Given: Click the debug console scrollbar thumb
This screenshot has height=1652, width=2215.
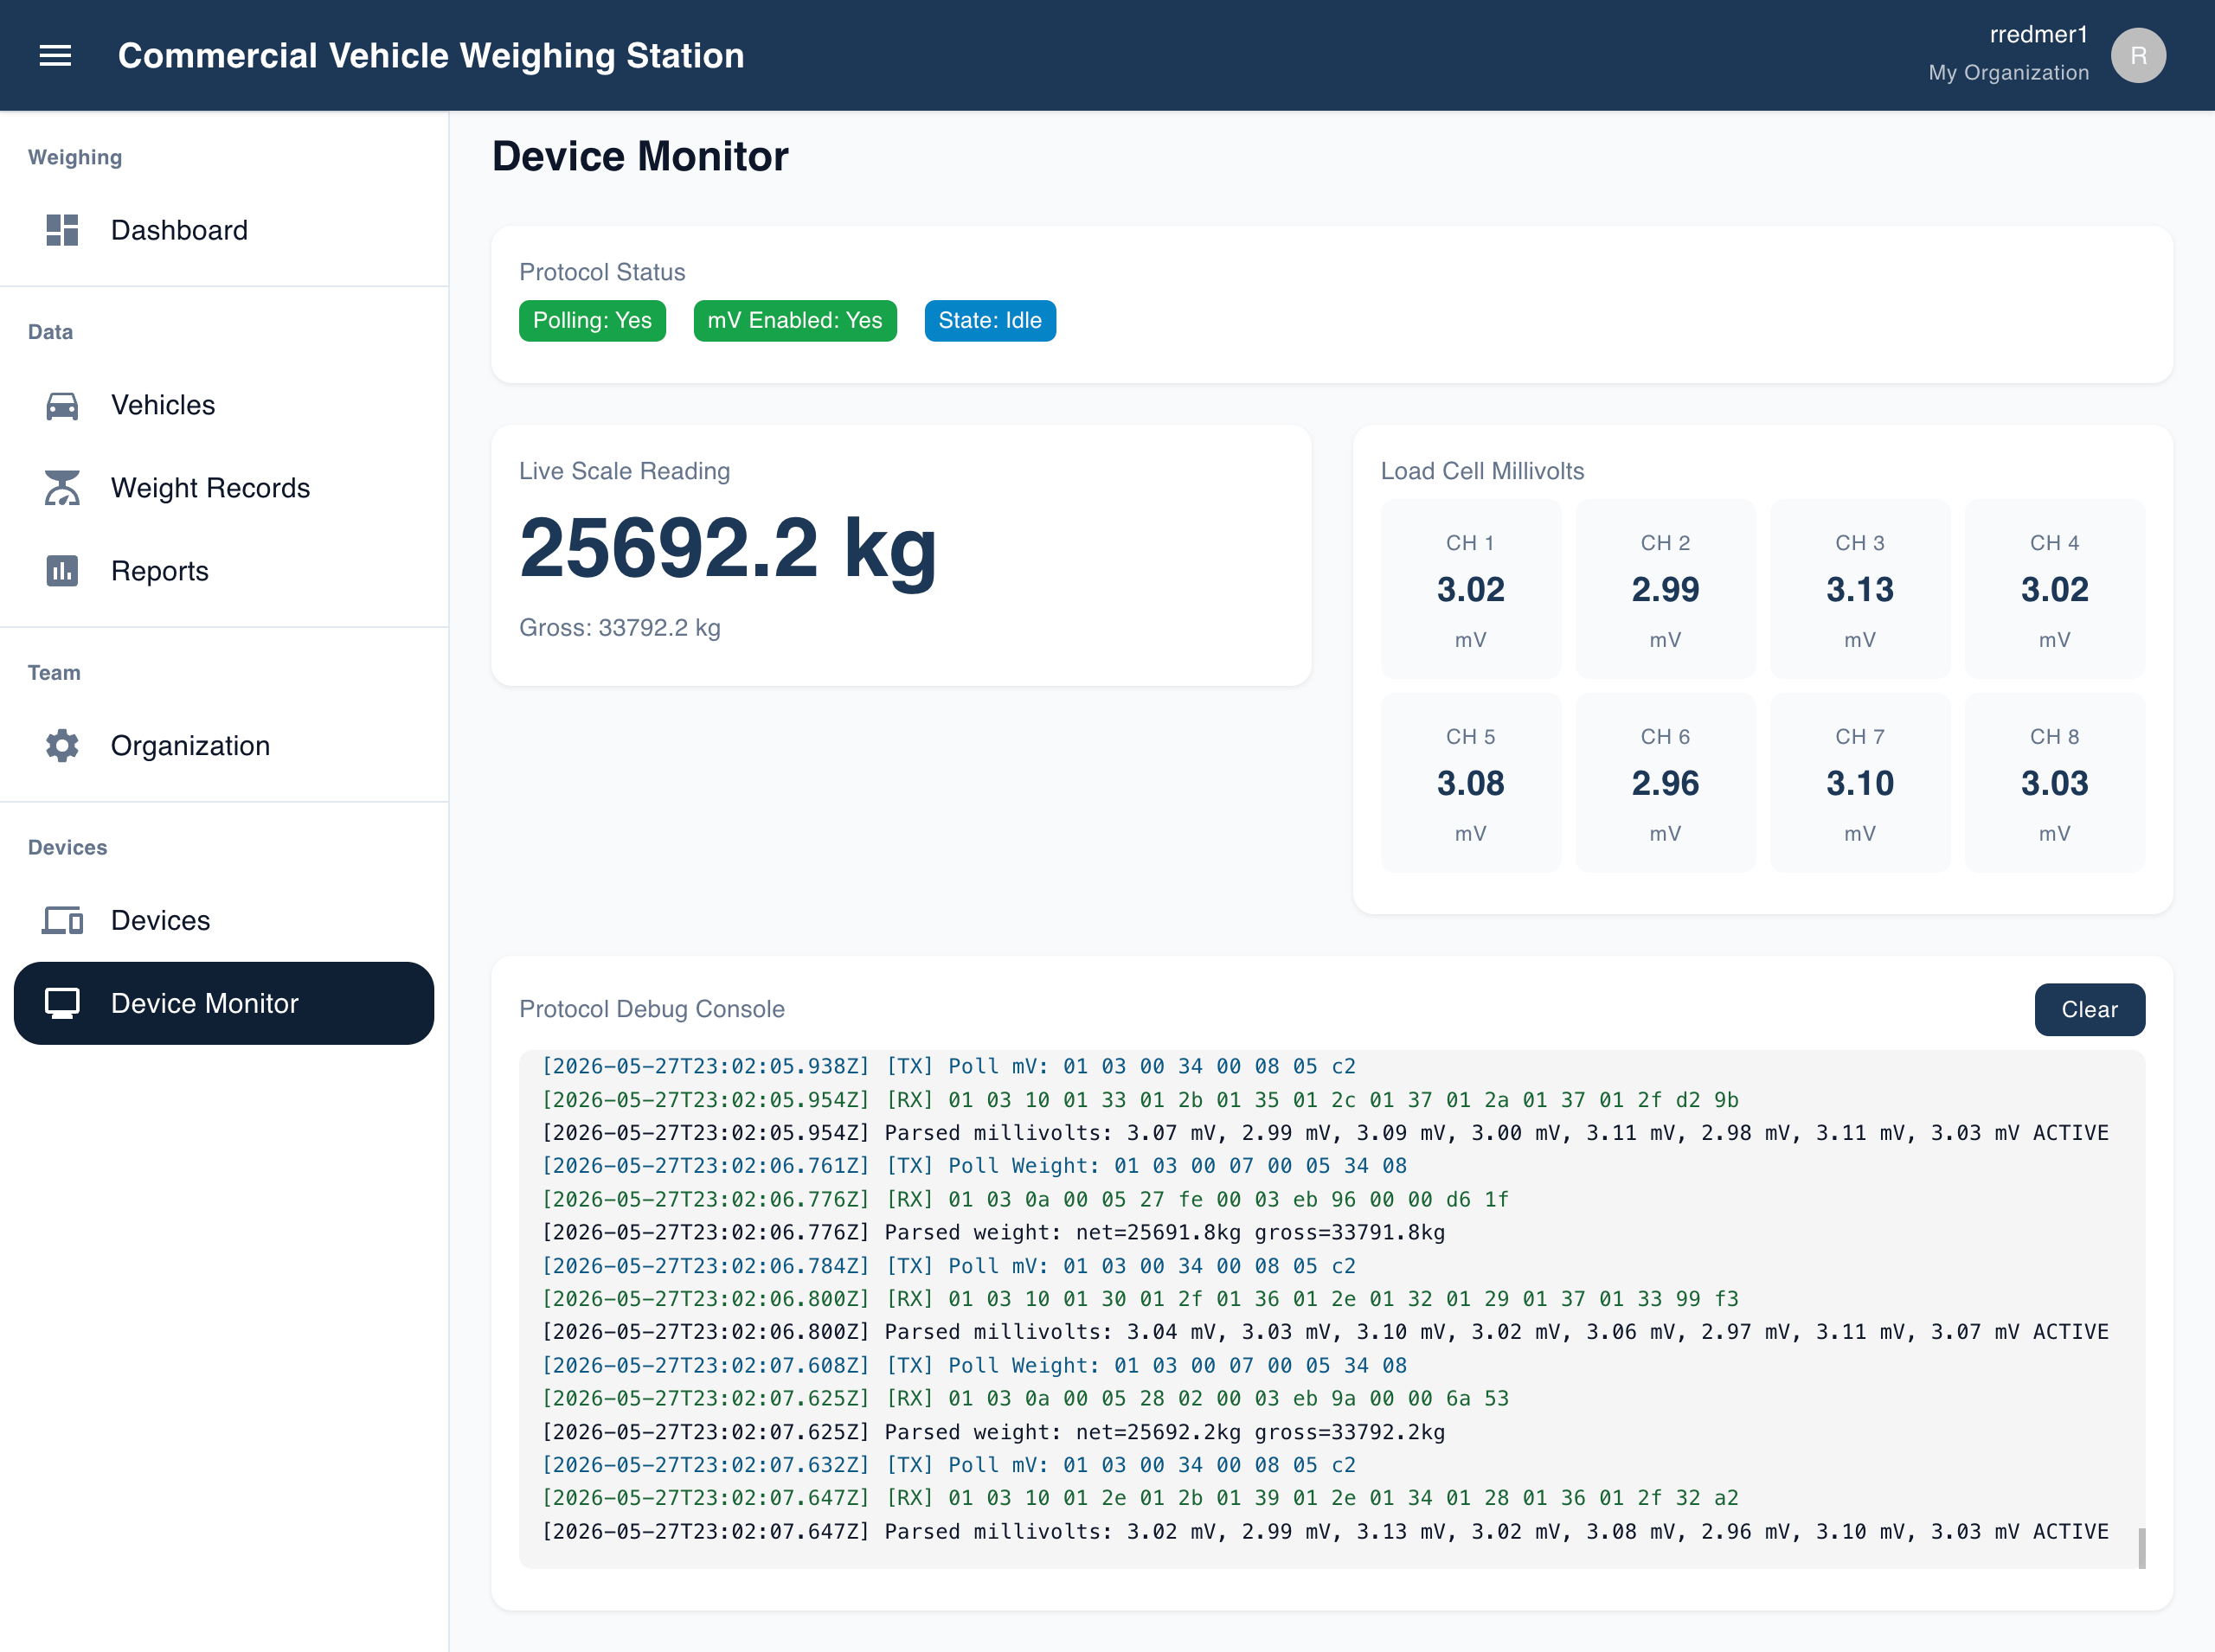Looking at the screenshot, I should 2142,1548.
